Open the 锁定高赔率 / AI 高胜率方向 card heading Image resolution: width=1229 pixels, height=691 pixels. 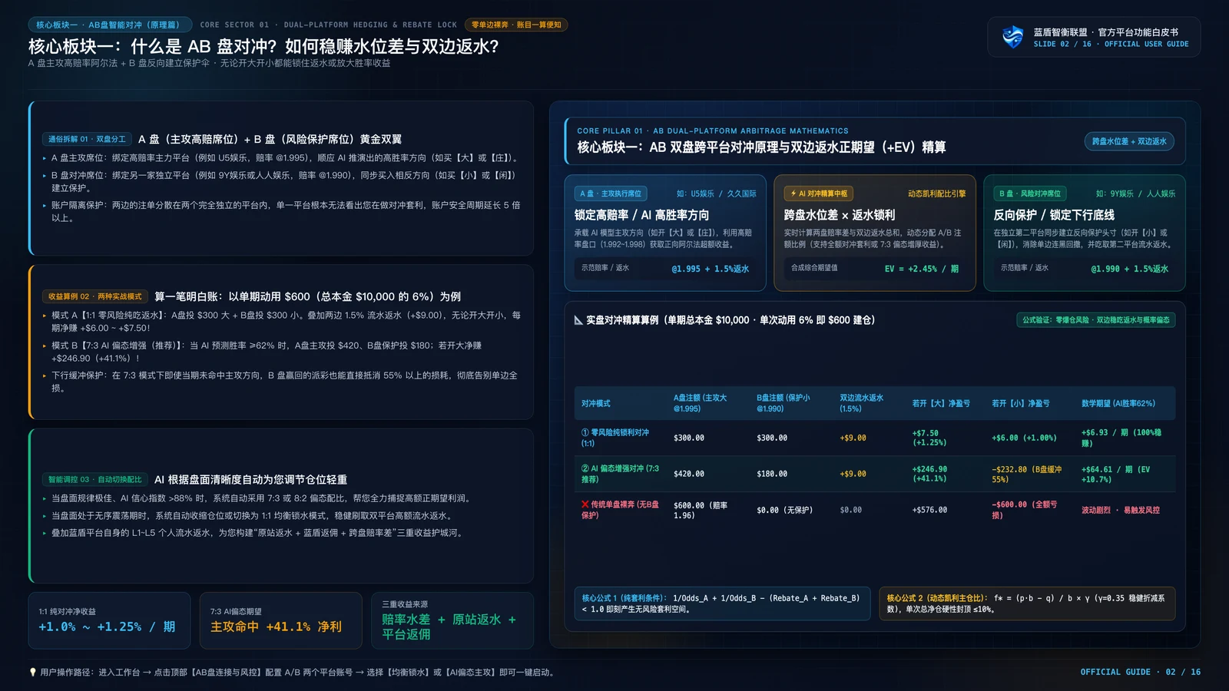click(x=641, y=215)
